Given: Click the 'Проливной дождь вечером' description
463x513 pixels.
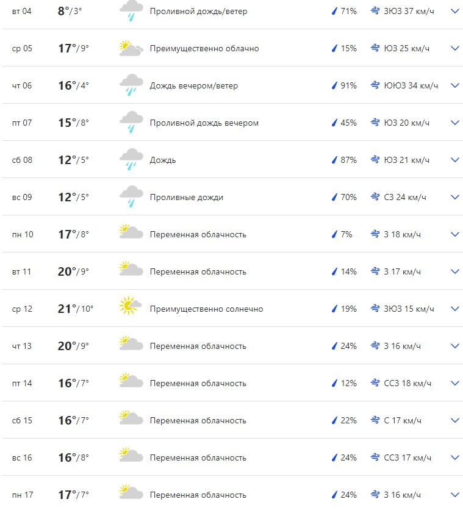Looking at the screenshot, I should click(x=204, y=123).
